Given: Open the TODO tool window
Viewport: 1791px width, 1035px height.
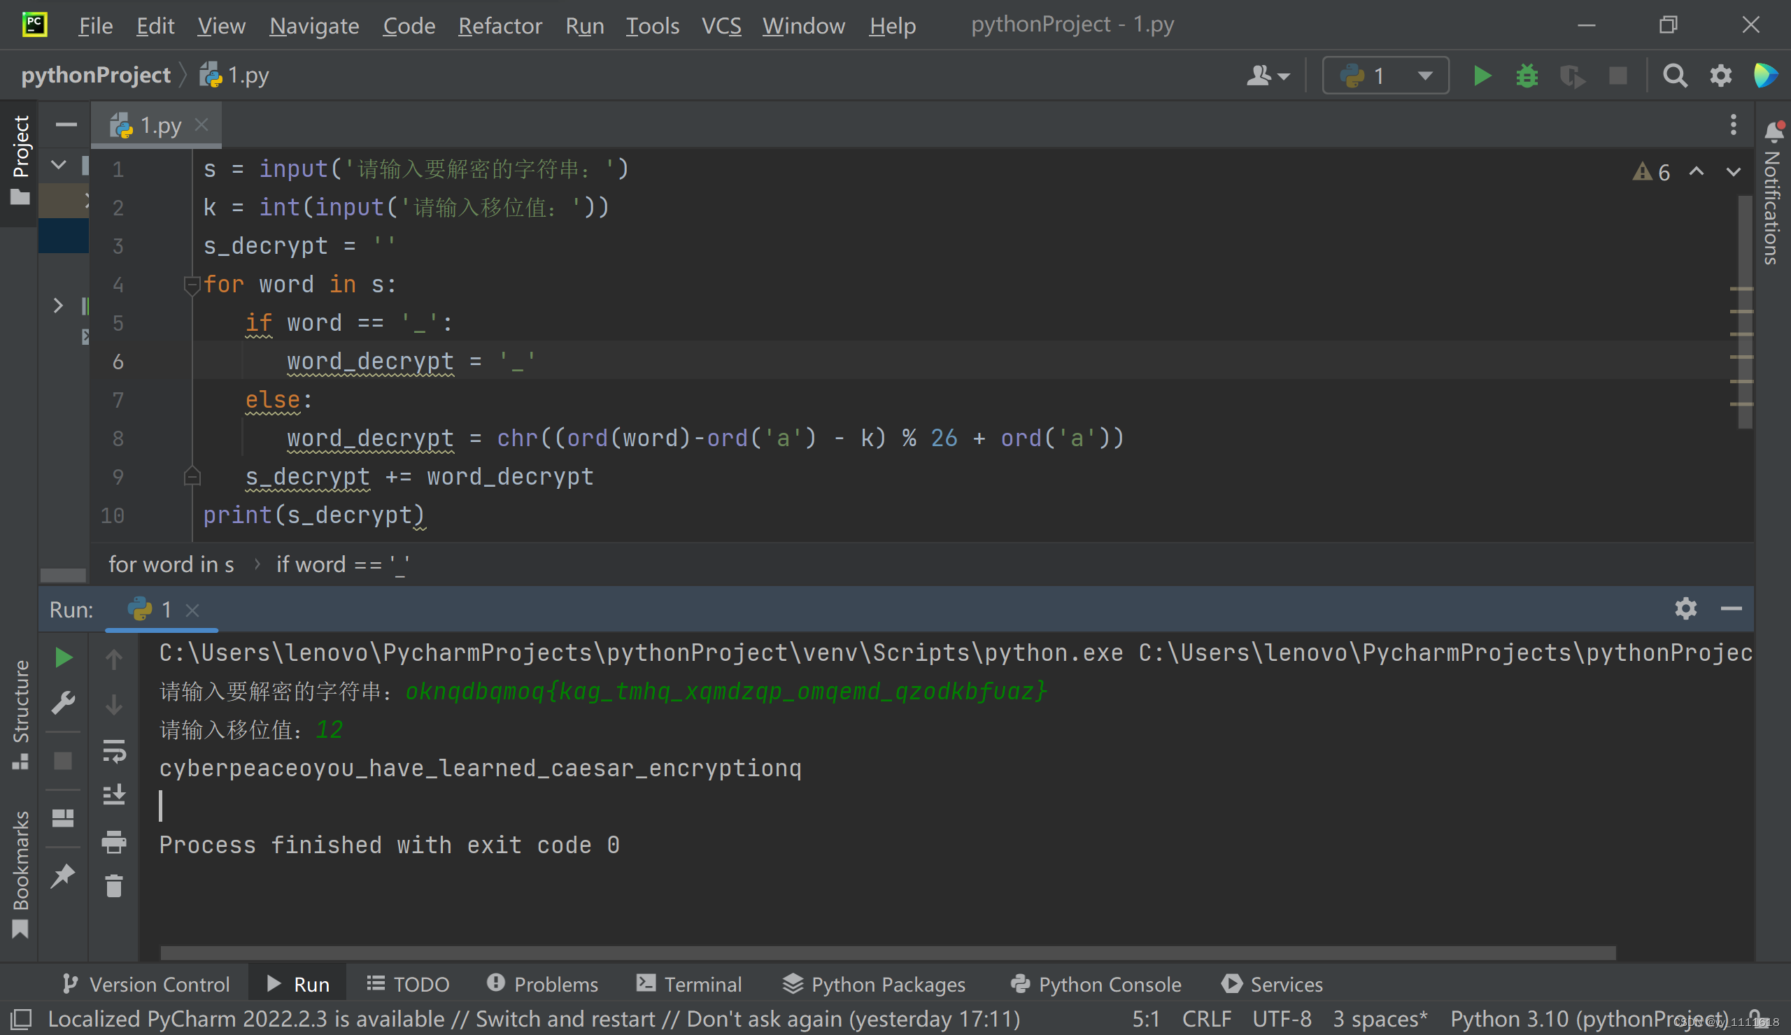Looking at the screenshot, I should pos(408,984).
